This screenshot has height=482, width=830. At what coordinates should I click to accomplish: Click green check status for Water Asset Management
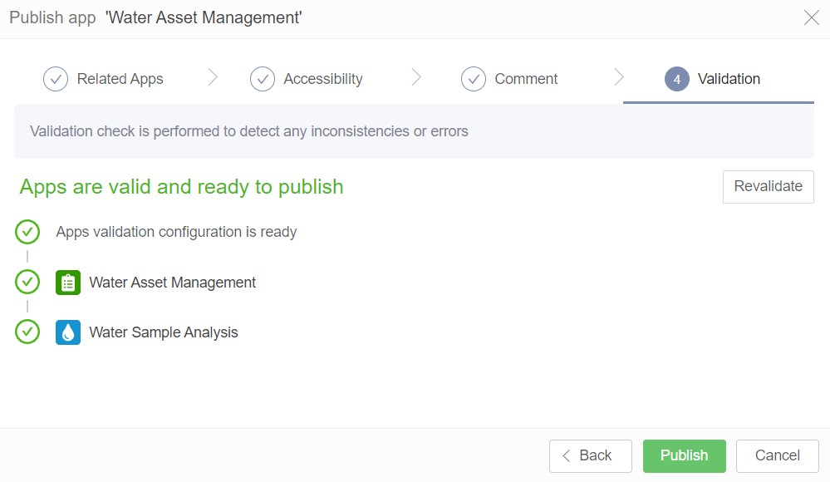[x=27, y=283]
